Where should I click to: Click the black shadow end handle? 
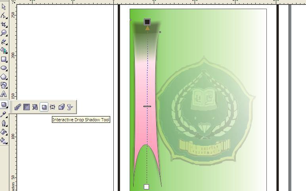click(x=147, y=22)
